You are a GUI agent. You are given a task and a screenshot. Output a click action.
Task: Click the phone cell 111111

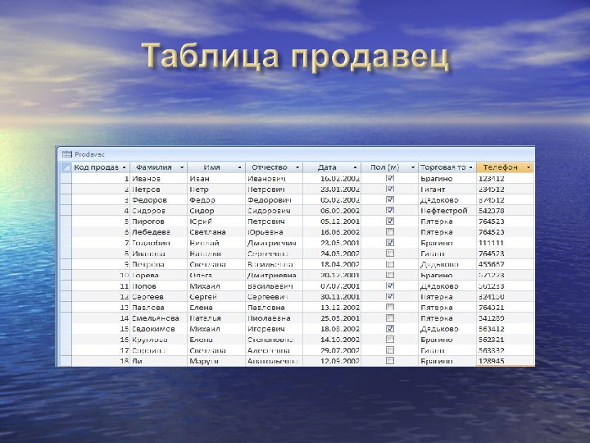[505, 243]
